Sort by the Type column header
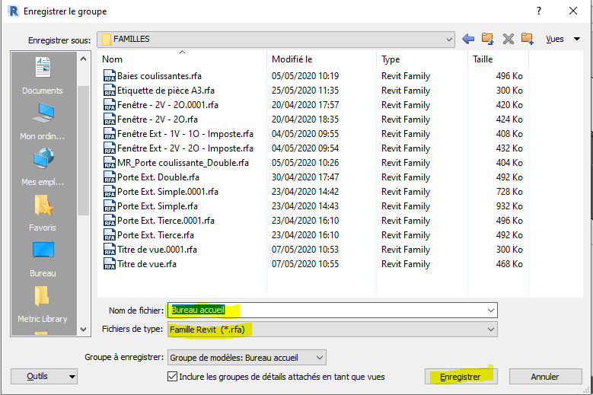Viewport: 593px width, 395px height. pyautogui.click(x=391, y=59)
